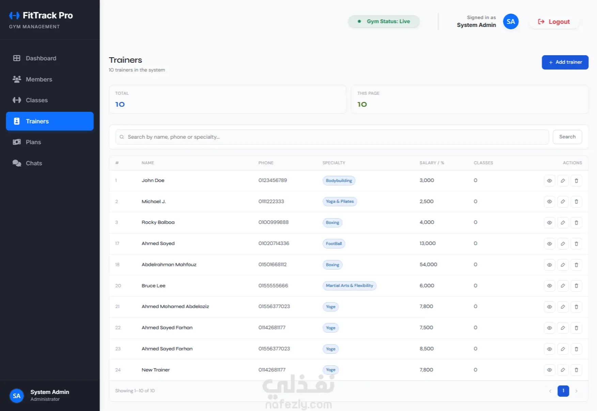Click the FootBall specialty tag
This screenshot has height=411, width=597.
(x=334, y=244)
